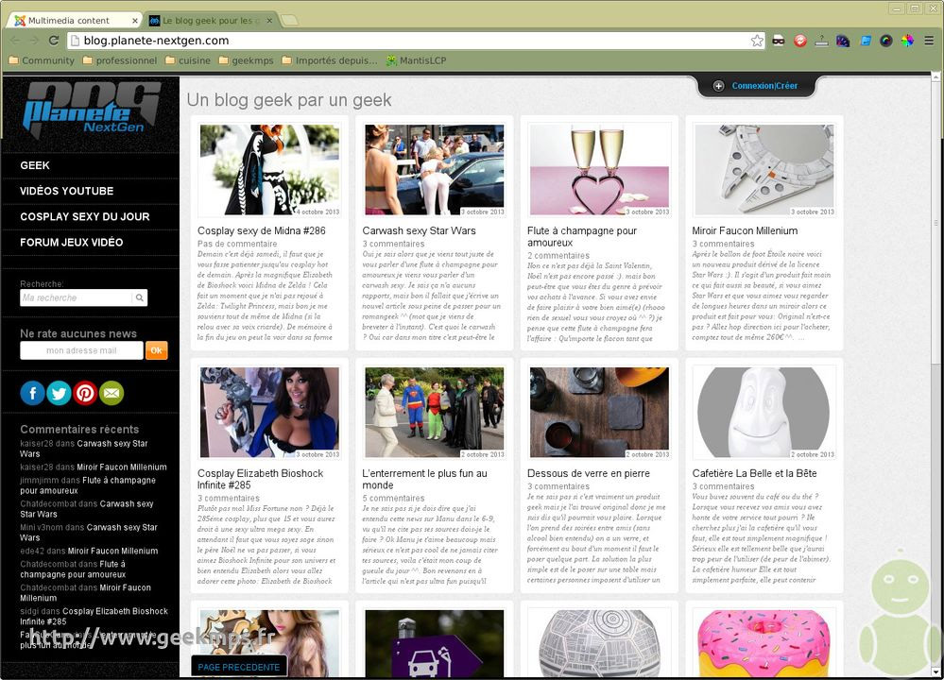Open the Pinterest social icon
This screenshot has width=944, height=680.
pyautogui.click(x=85, y=393)
